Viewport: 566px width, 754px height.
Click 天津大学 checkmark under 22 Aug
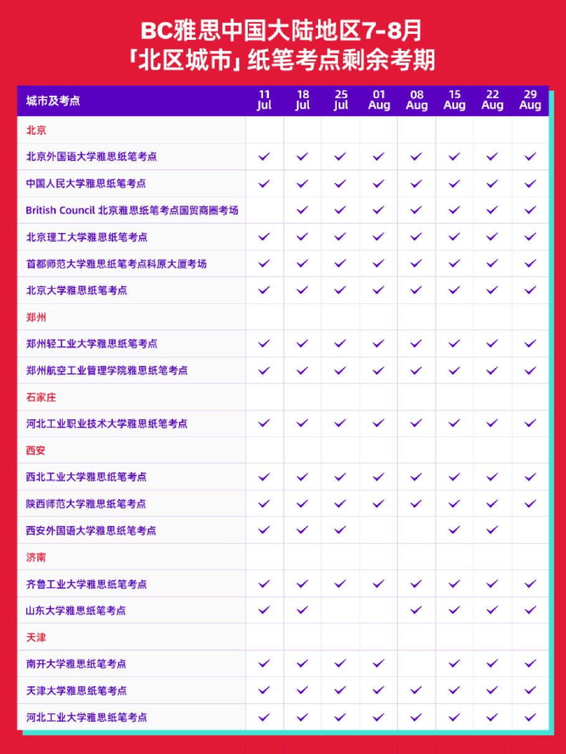coord(492,691)
